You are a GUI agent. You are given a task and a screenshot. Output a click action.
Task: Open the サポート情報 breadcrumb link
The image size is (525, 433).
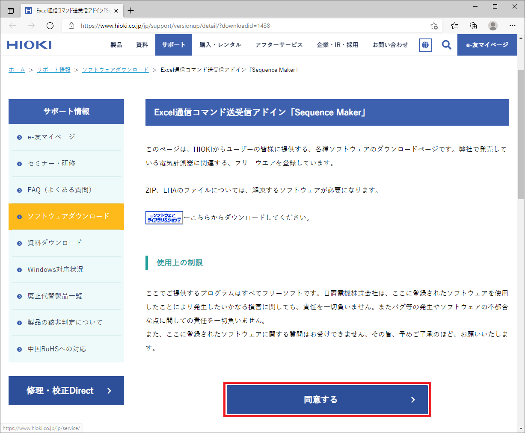[53, 70]
